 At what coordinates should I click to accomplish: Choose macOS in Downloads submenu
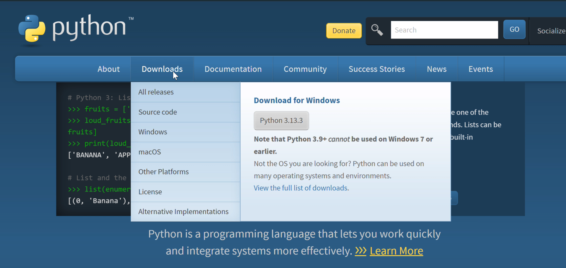coord(185,152)
